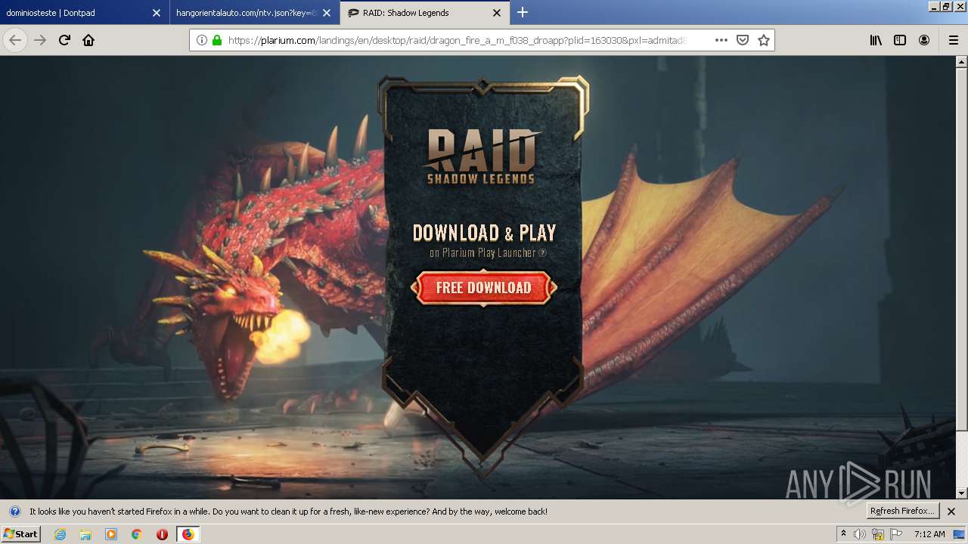Show hidden system tray icons
Image resolution: width=968 pixels, height=544 pixels.
coord(844,534)
